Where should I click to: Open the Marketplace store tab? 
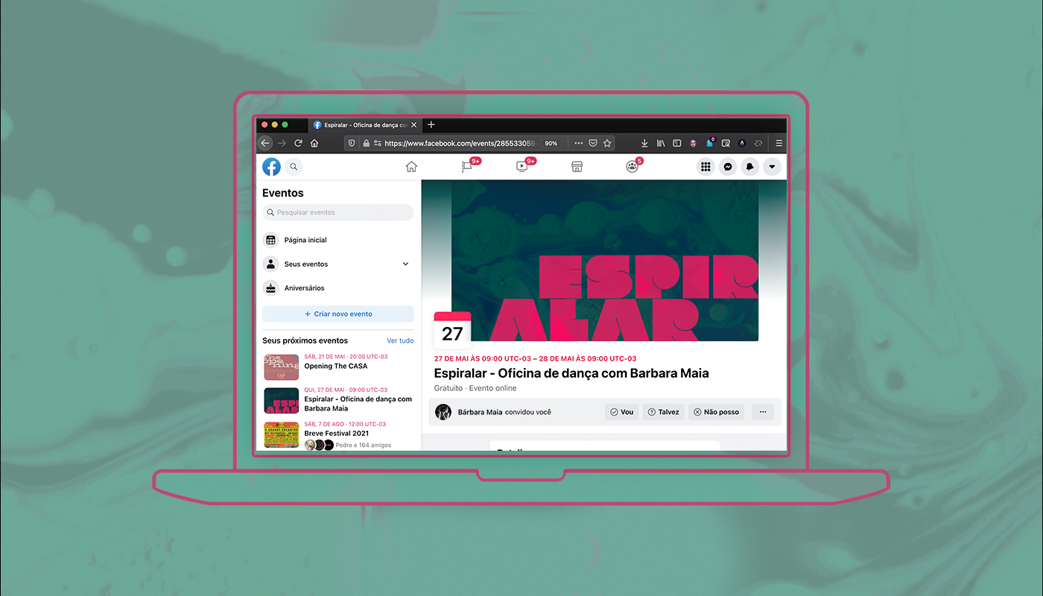pyautogui.click(x=577, y=167)
